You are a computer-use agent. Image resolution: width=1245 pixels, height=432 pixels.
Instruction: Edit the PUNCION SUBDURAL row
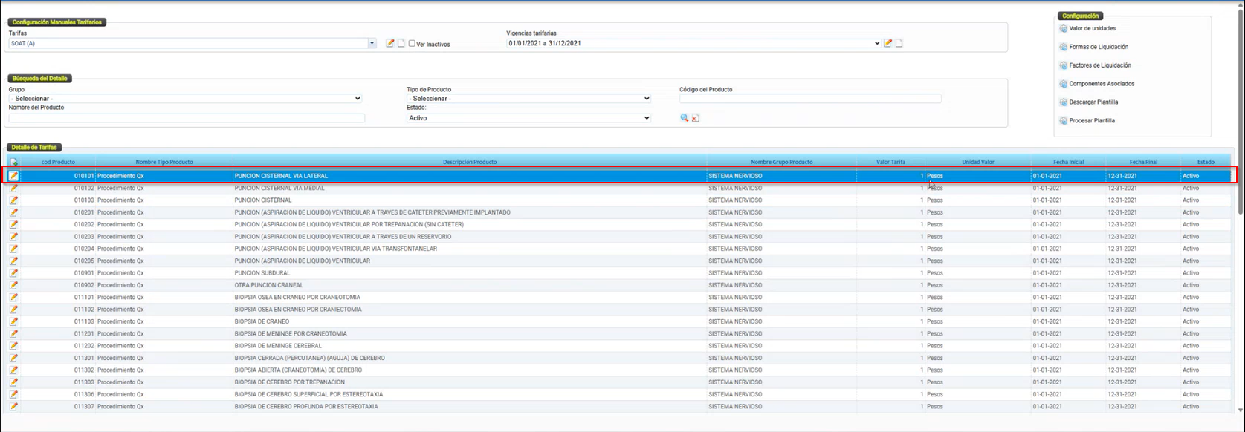(14, 273)
